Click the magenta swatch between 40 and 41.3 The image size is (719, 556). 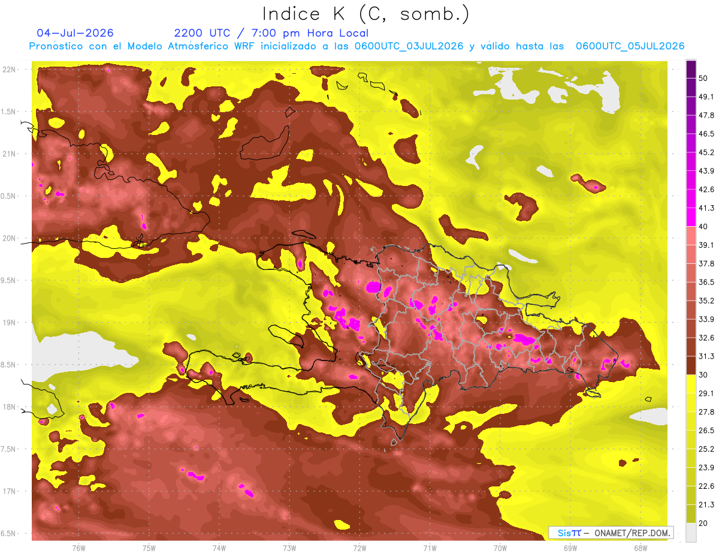(x=691, y=217)
